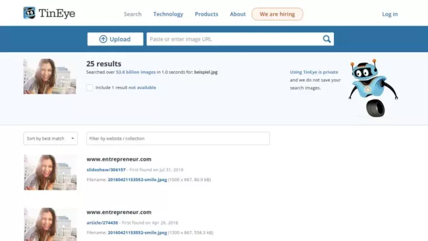Click the 'First found on Apr 26, 2016' text

point(150,223)
